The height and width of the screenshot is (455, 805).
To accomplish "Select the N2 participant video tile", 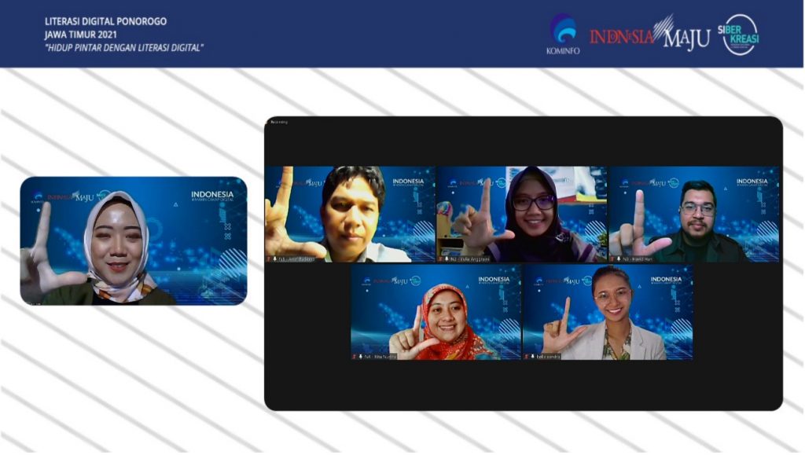I will (x=522, y=214).
